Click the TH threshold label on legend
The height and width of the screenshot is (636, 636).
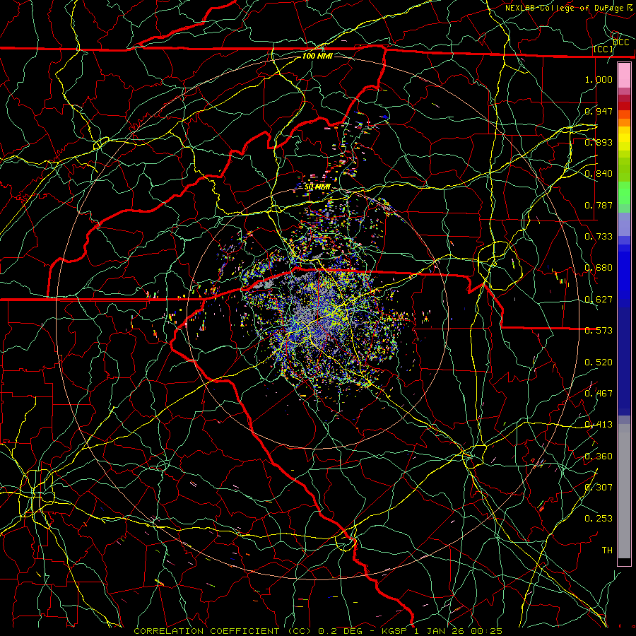pos(607,550)
